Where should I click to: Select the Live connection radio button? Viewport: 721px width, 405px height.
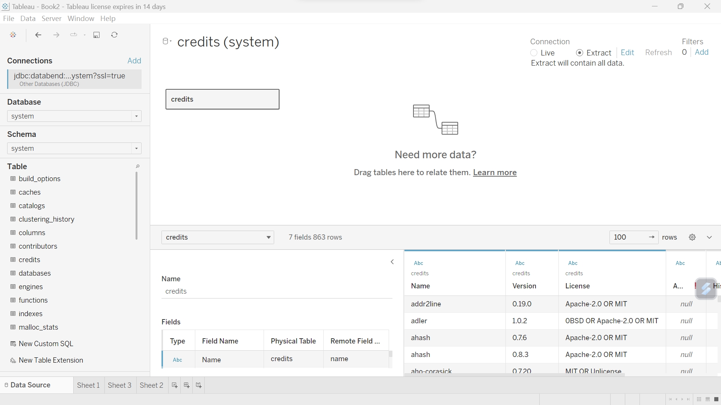(534, 53)
